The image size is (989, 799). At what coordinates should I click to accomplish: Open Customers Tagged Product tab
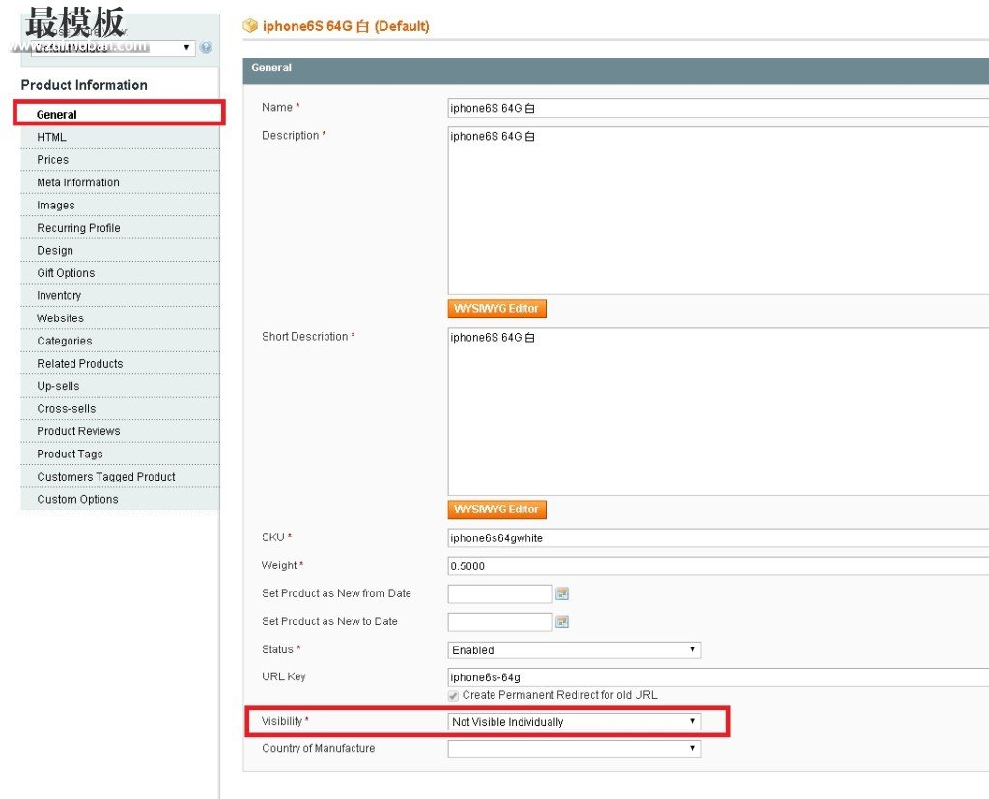click(120, 478)
